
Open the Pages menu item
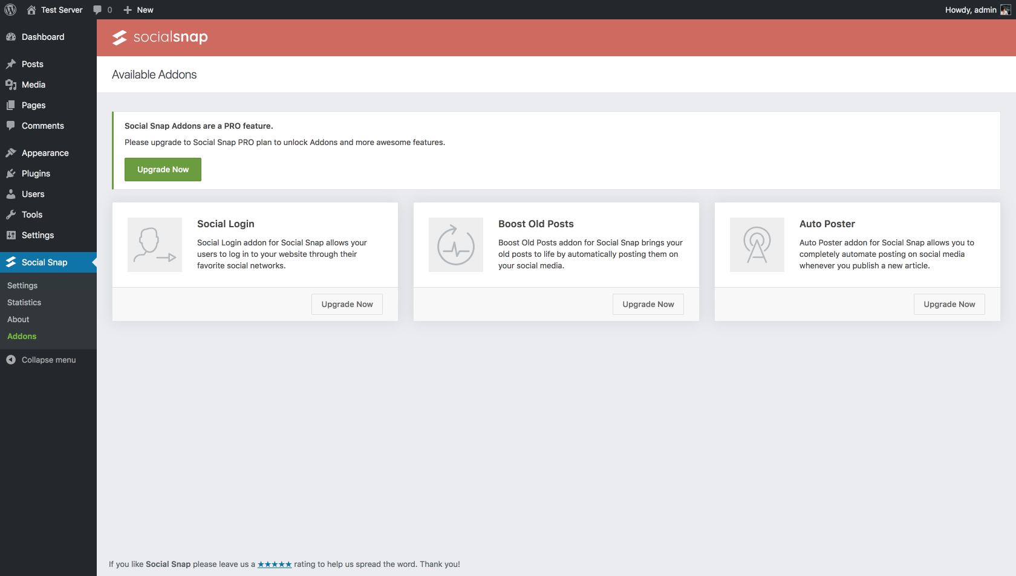48,105
